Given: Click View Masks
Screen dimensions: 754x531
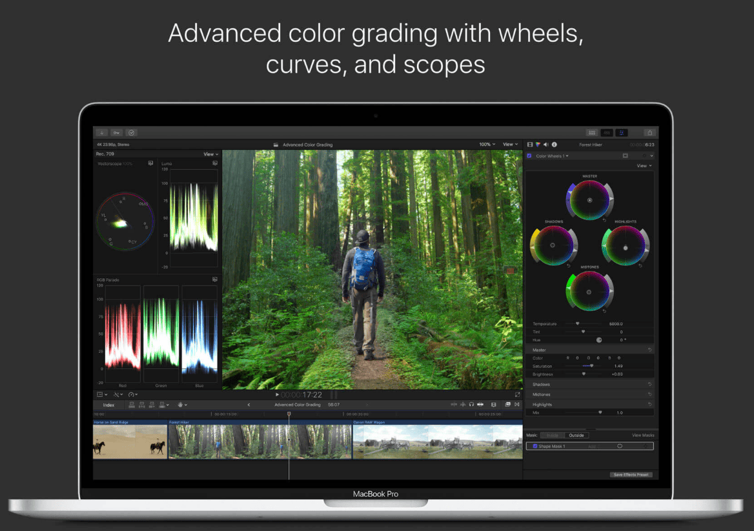Looking at the screenshot, I should (643, 436).
